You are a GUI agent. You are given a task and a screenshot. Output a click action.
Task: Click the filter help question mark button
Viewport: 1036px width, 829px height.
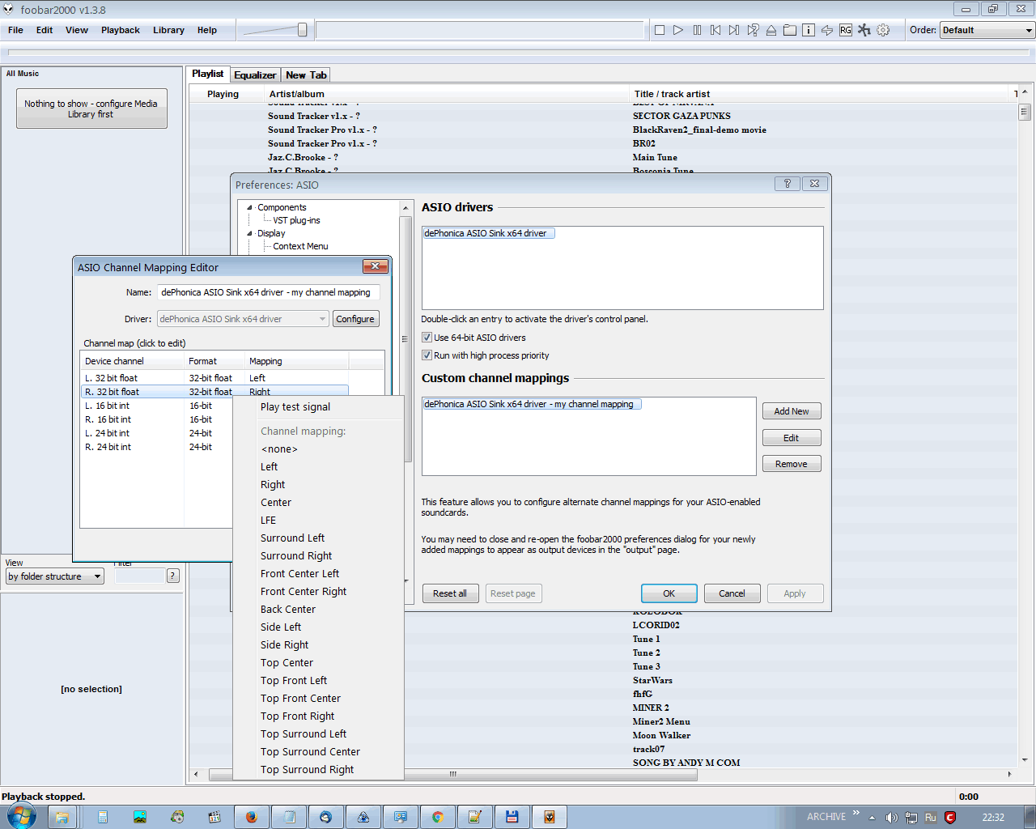pyautogui.click(x=172, y=576)
